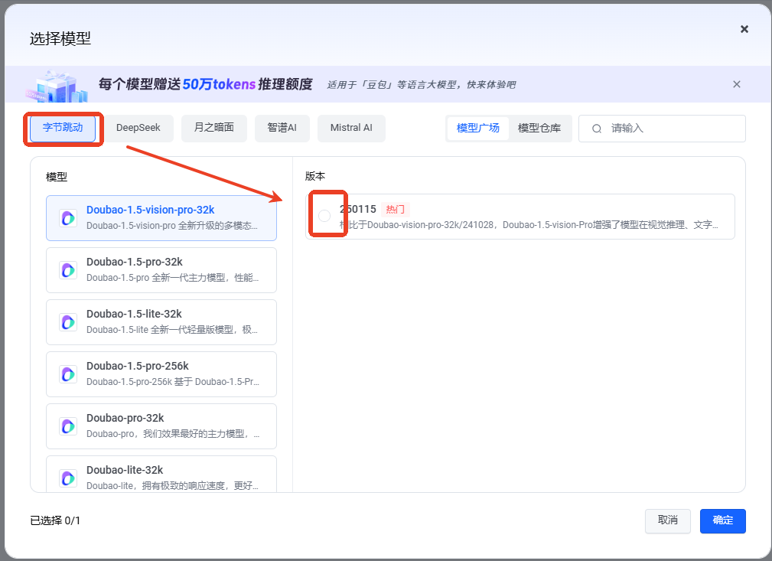This screenshot has height=561, width=772.
Task: Click the 版本 column heading
Action: click(315, 176)
